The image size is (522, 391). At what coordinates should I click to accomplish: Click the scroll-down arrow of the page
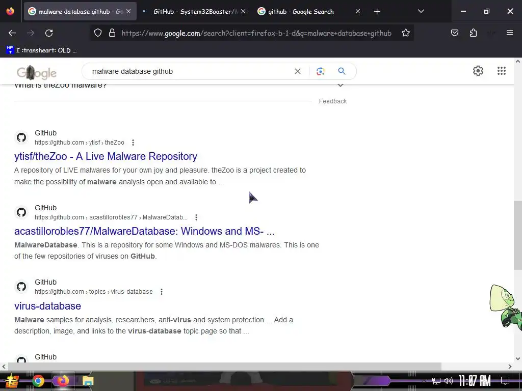click(x=518, y=358)
